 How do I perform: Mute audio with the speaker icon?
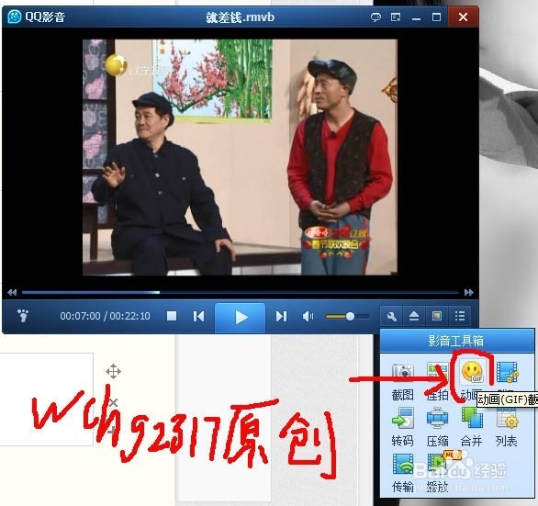[x=308, y=316]
